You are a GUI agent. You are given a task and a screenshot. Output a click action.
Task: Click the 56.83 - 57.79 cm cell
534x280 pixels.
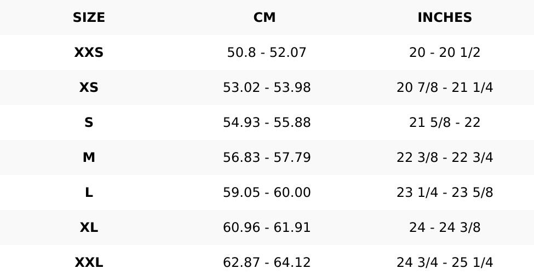point(266,157)
